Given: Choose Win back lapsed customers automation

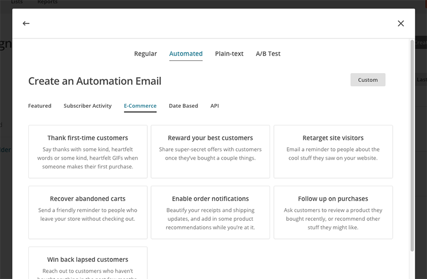Looking at the screenshot, I should coord(88,263).
